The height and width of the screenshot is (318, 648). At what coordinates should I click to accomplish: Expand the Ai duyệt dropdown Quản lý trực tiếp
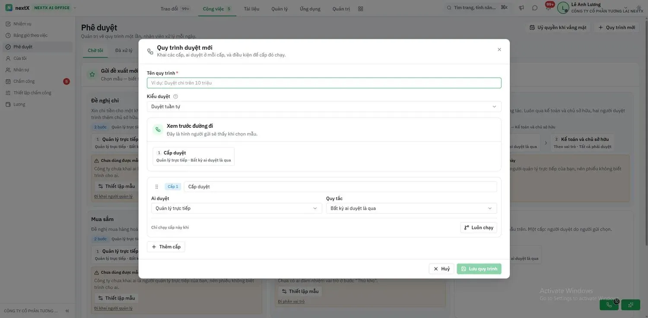coord(237,208)
